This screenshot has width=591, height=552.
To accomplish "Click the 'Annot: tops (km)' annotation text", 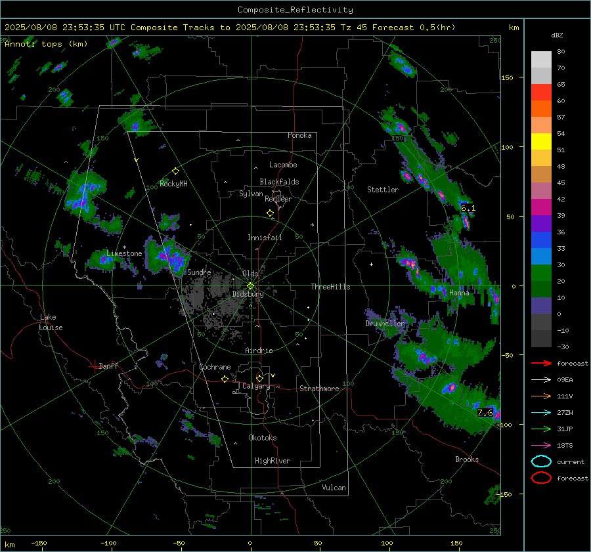I will (46, 44).
